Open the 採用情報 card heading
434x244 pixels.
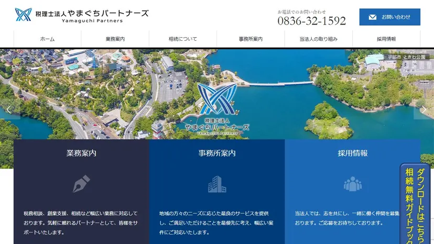353,153
